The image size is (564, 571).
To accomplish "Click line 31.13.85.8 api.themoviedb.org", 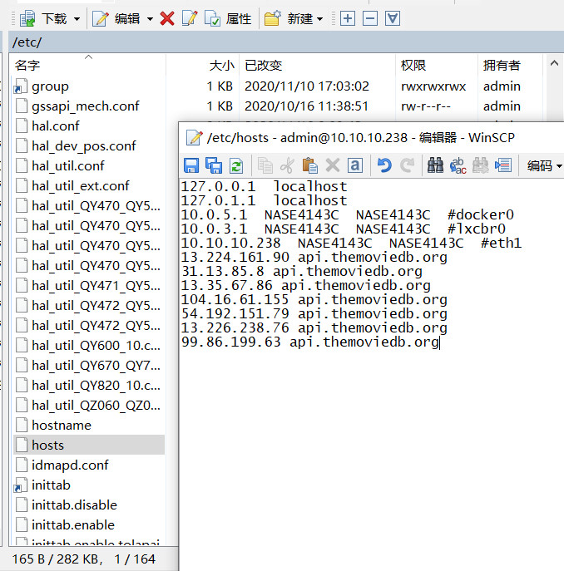I will coord(302,271).
